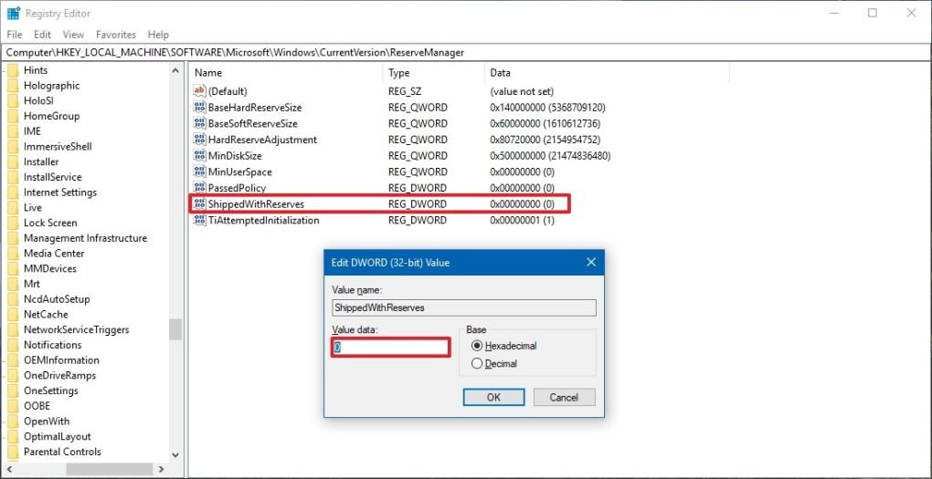
Task: Click the TiAttemptedInitialization DWORD icon
Action: coord(200,221)
